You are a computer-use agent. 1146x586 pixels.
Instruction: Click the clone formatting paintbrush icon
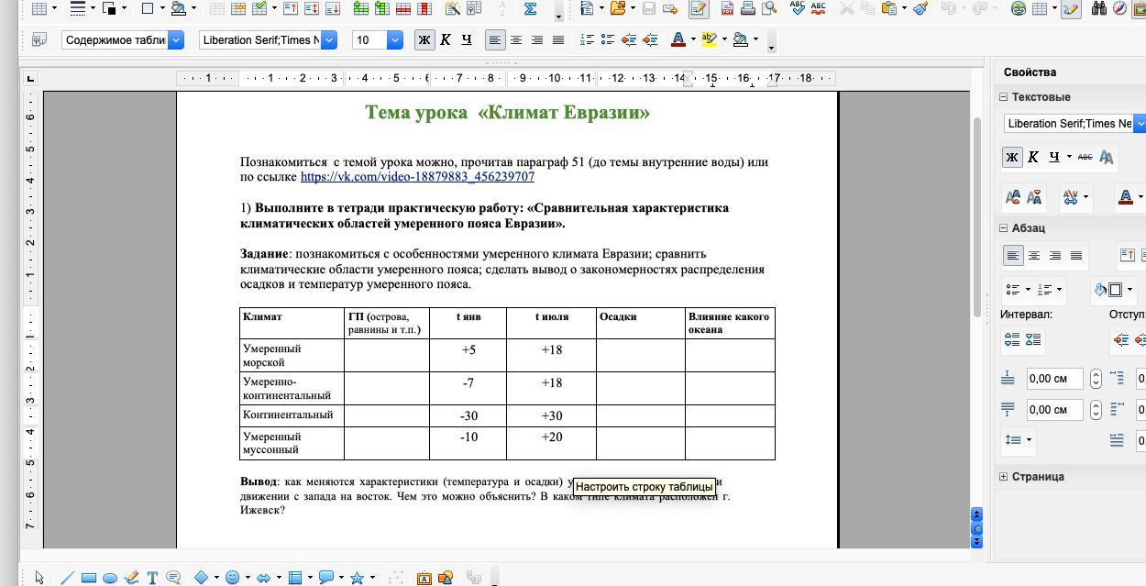pyautogui.click(x=920, y=9)
